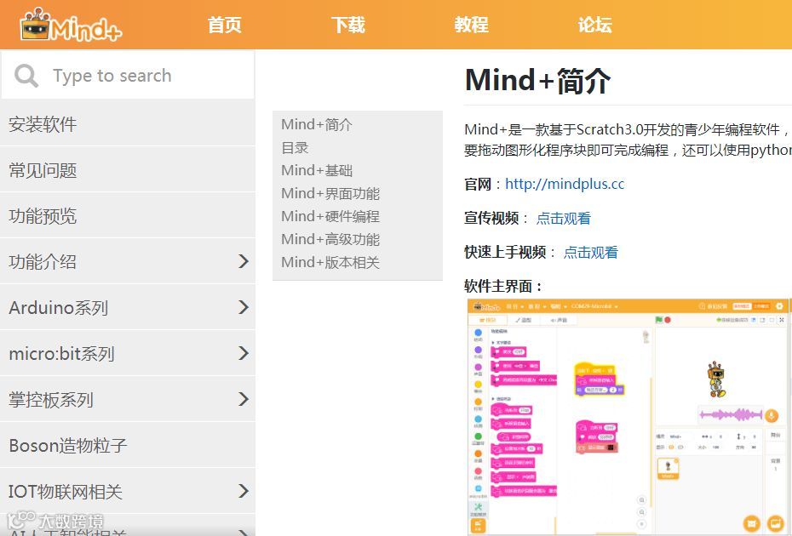Click the Mind+ main interface screenshot
This screenshot has height=536, width=792.
coord(628,417)
